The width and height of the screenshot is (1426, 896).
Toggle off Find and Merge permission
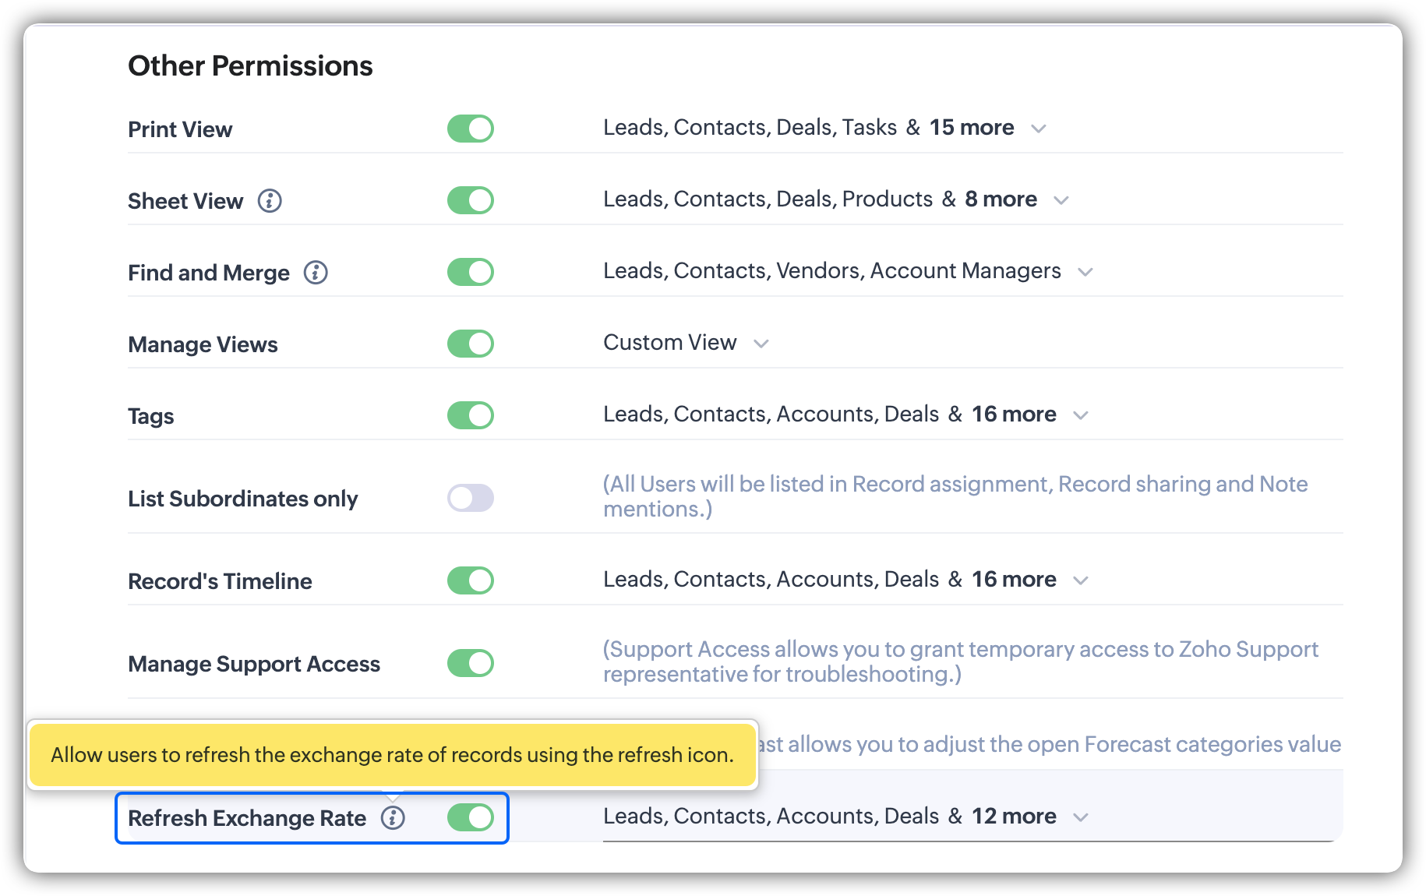coord(471,272)
